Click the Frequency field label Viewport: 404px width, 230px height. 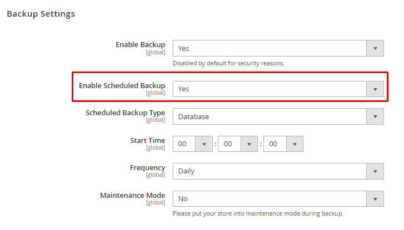click(147, 167)
